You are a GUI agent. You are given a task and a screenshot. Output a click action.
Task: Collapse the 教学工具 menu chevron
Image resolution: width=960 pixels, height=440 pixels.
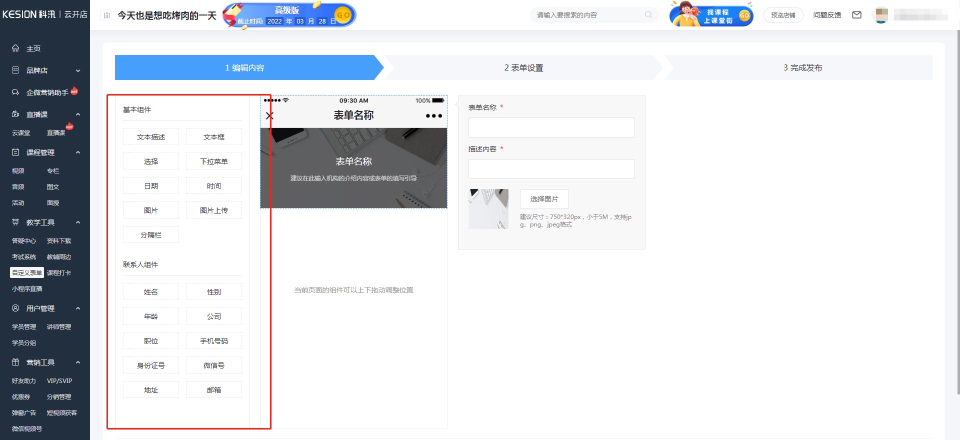pos(78,222)
